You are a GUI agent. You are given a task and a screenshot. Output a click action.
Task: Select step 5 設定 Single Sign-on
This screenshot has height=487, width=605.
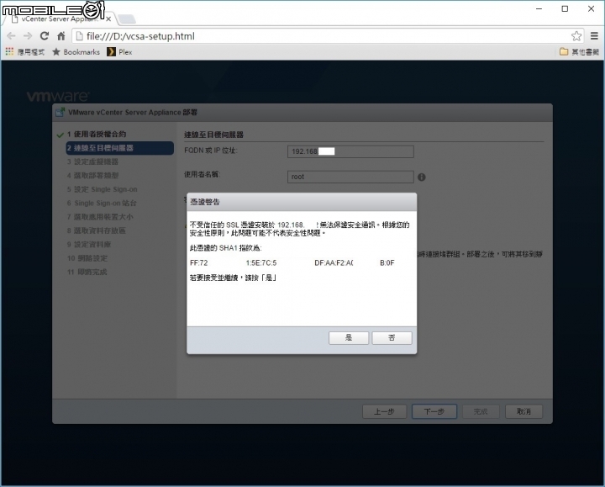pyautogui.click(x=103, y=189)
